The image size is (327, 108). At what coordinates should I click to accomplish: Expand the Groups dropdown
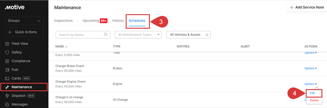pyautogui.click(x=24, y=21)
